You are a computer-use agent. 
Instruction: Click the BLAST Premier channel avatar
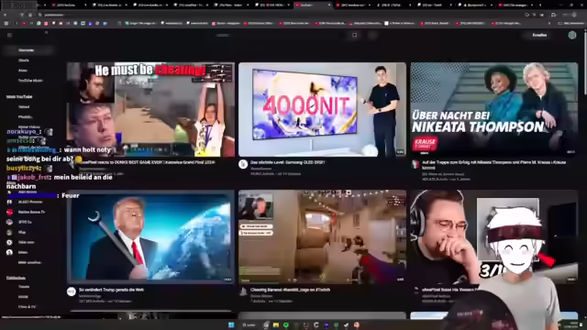coord(9,202)
